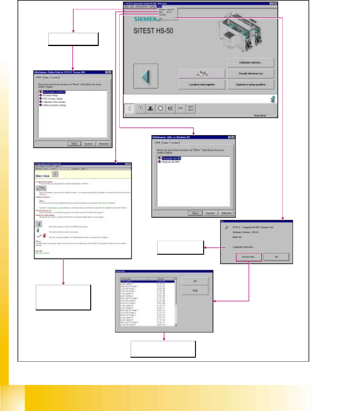The image size is (344, 411).
Task: Click the small button icon beside 'Main View' heading
Action: [x=55, y=174]
